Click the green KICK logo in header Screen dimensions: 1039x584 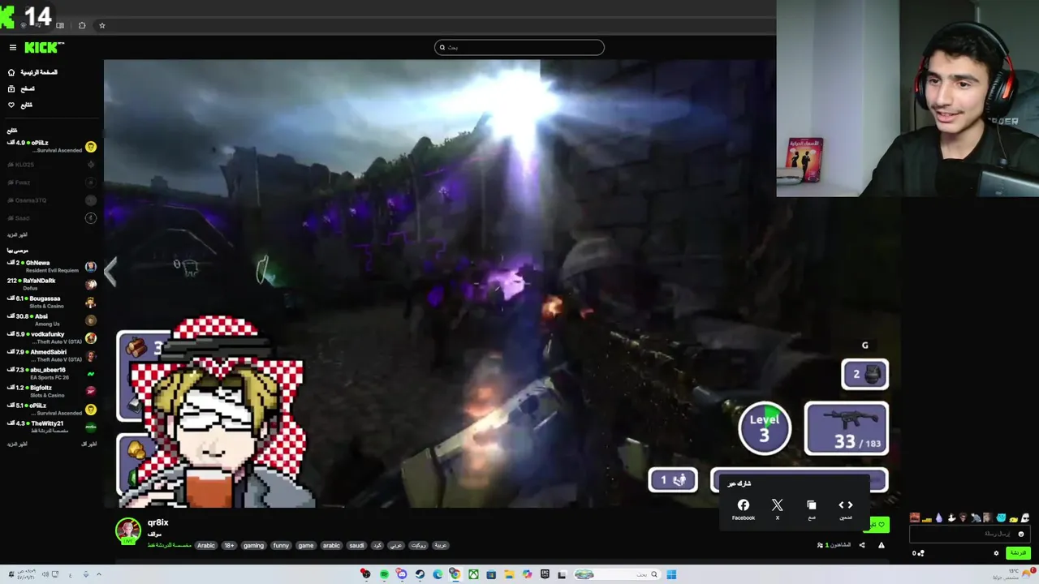pyautogui.click(x=41, y=48)
